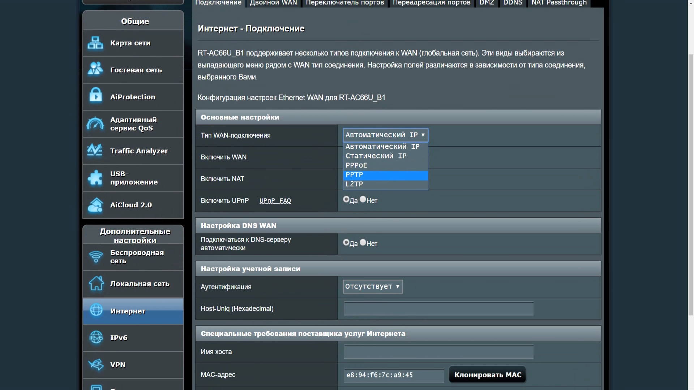Click the Настройка DNS WAN section header

[398, 226]
